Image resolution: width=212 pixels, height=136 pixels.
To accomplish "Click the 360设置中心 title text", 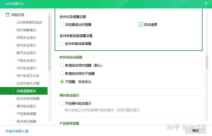I will (15, 4).
